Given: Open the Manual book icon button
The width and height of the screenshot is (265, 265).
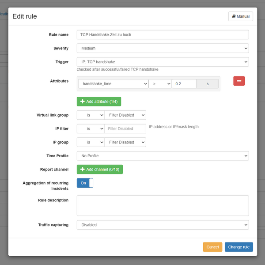Looking at the screenshot, I should pyautogui.click(x=240, y=16).
